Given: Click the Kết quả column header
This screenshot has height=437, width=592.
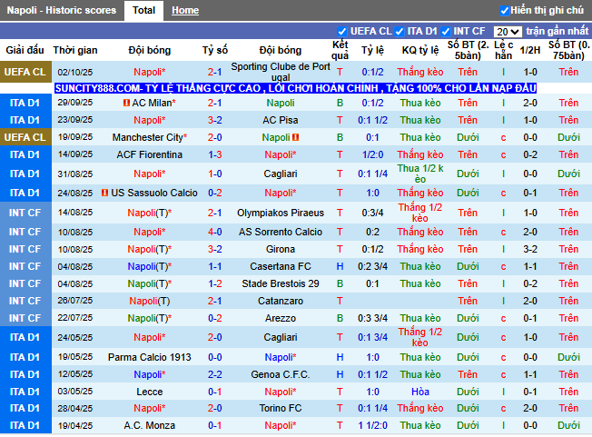Looking at the screenshot, I should [x=340, y=50].
